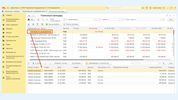Click the refresh icon in calendar toolbar
Viewport: 178px width, 100px height.
pos(38,19)
